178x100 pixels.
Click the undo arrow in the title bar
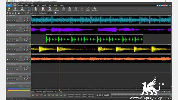[15, 1]
